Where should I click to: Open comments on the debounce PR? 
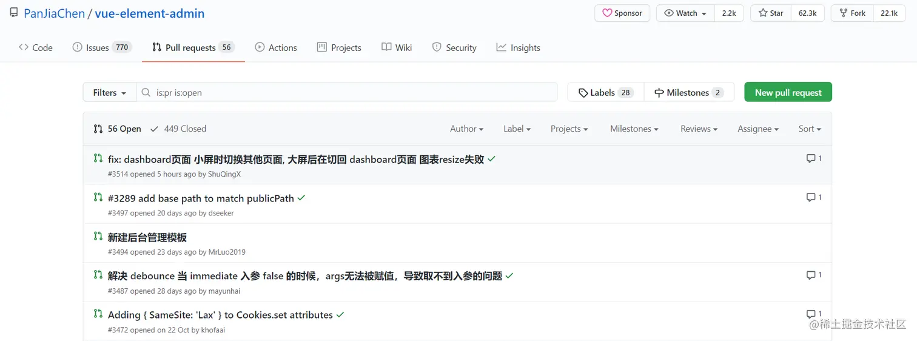(x=814, y=275)
